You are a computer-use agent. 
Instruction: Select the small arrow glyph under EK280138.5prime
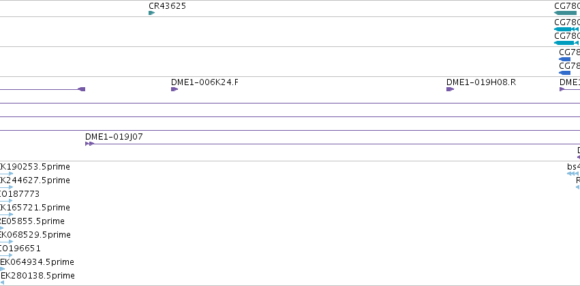(2, 283)
